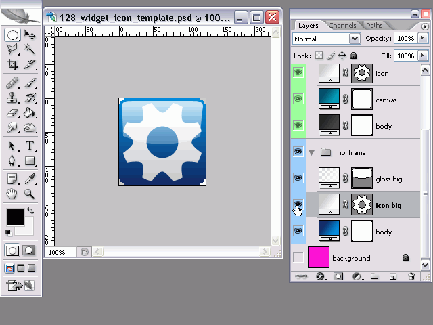Viewport: 433px width, 325px height.
Task: Switch to the Paths tab
Action: click(x=374, y=26)
